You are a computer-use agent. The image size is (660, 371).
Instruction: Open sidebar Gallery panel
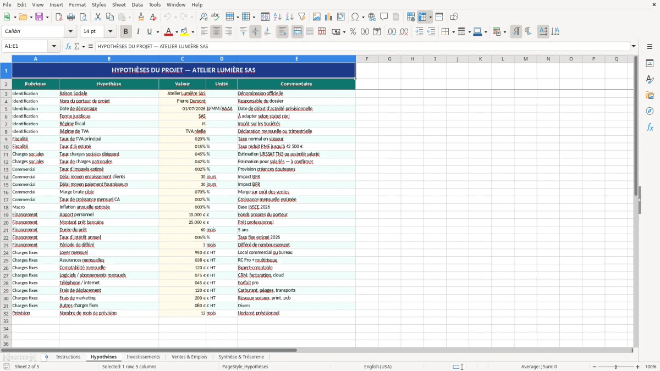coord(650,95)
